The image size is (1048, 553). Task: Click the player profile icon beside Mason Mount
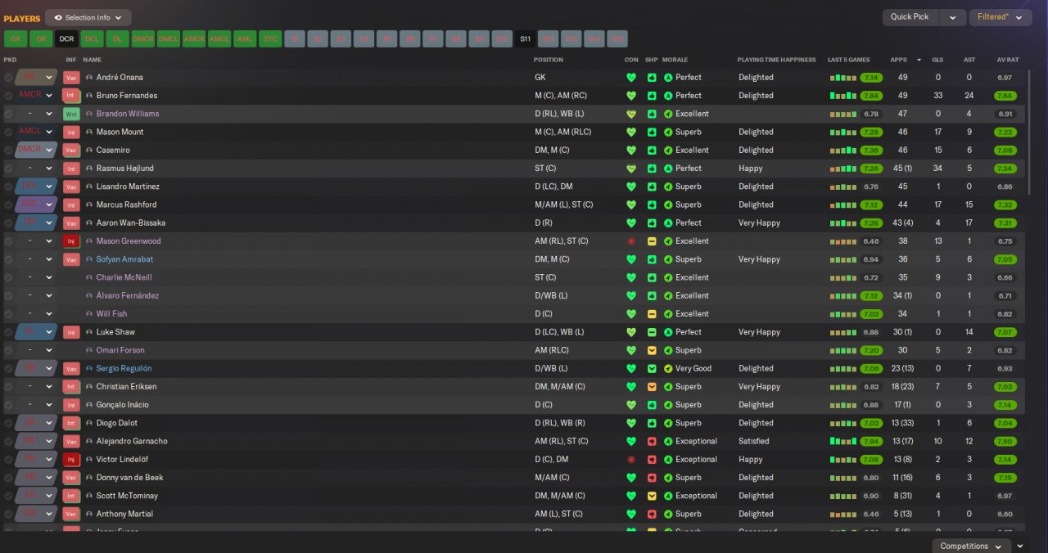point(89,133)
